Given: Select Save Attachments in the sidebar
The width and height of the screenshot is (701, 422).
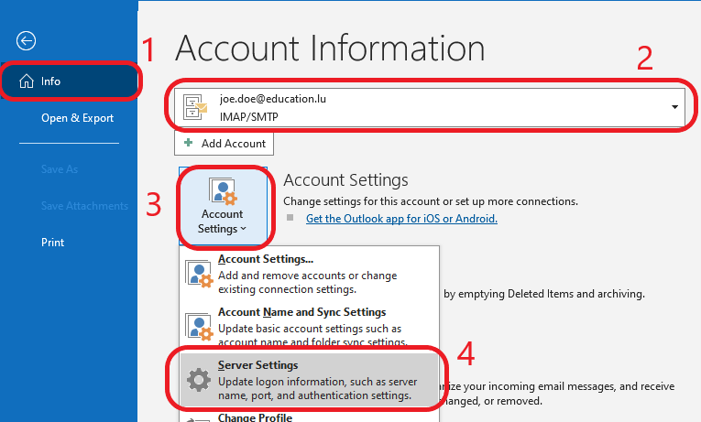Looking at the screenshot, I should click(x=84, y=206).
